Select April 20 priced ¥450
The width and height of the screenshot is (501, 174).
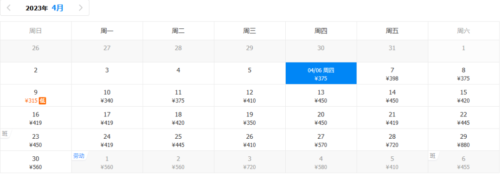pos(321,117)
